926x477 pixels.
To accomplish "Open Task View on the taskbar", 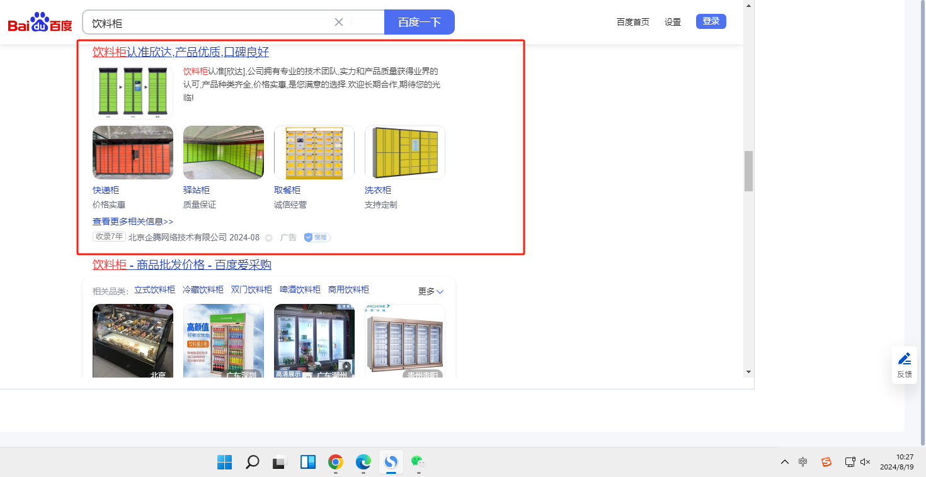I will pos(280,463).
